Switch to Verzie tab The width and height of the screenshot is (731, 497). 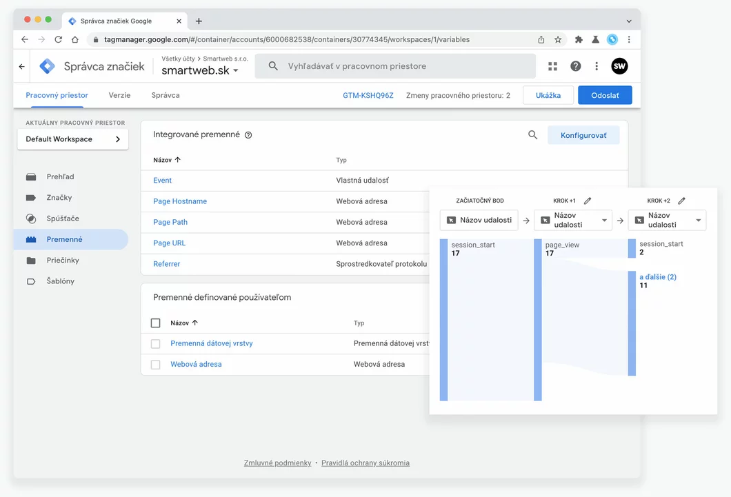tap(119, 95)
